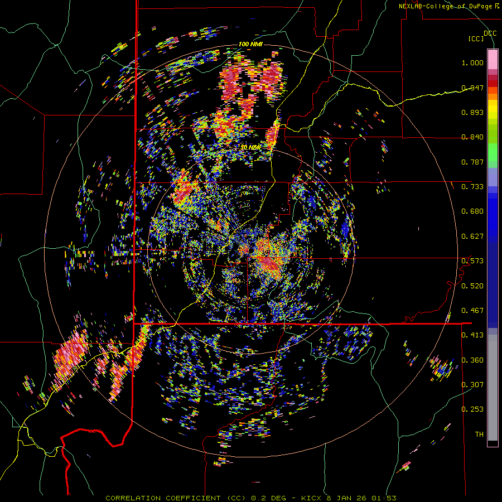This screenshot has height=502, width=502.
Task: Click the 0.680 scale value
Action: 472,211
